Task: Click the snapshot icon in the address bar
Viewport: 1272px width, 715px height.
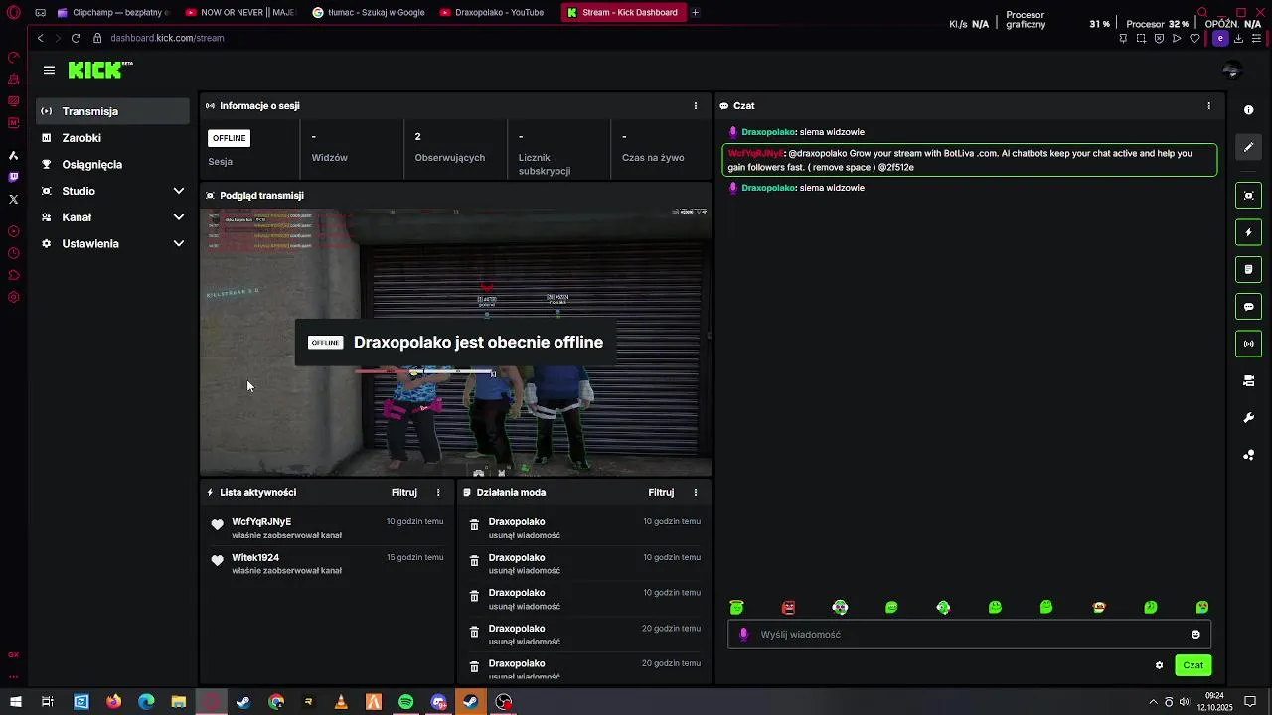Action: [1141, 39]
